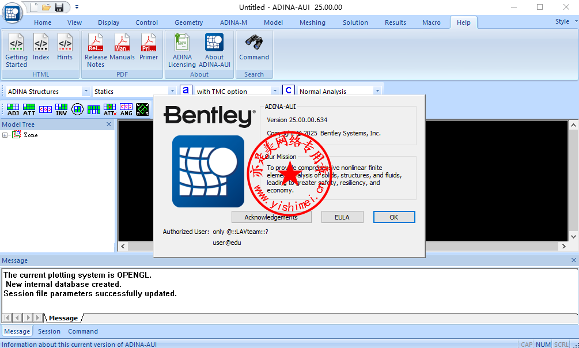
Task: Click 'Version 25.00.00.634' text
Action: click(x=297, y=120)
